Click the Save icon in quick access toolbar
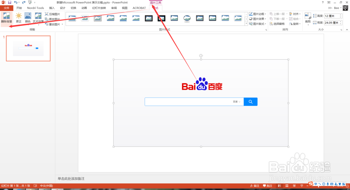Viewport: 350px width, 190px height. pyautogui.click(x=9, y=2)
